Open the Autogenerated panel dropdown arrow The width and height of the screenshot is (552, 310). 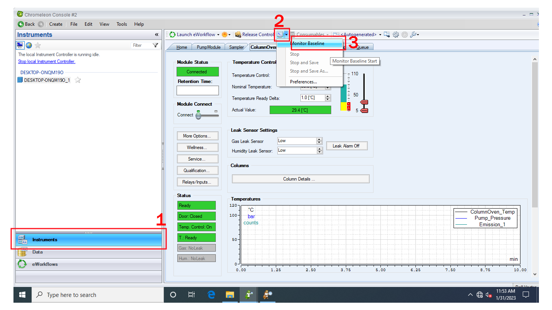coord(380,35)
